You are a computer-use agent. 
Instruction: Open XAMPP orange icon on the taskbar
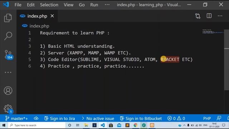point(152,125)
